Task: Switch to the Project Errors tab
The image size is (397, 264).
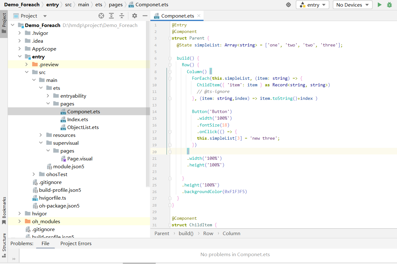Action: pos(76,243)
